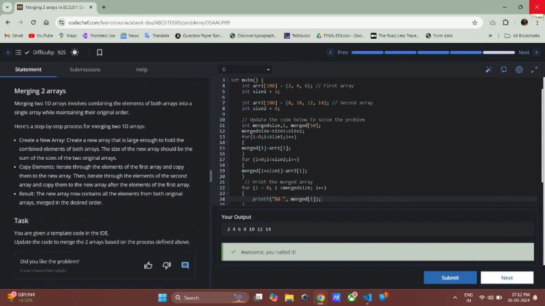
Task: Go back in browser history
Action: pos(8,22)
